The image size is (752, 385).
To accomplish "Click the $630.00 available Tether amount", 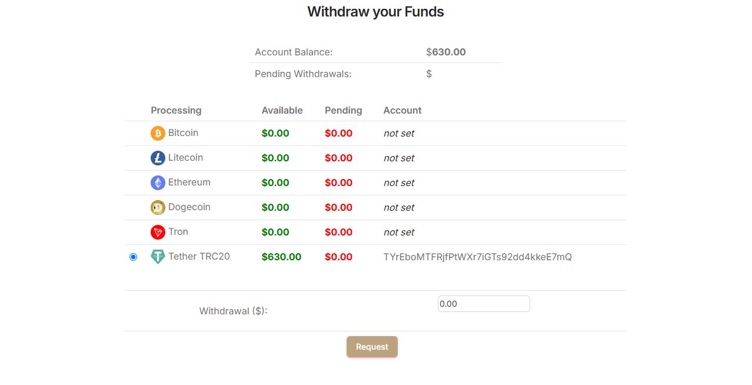I will tap(281, 257).
